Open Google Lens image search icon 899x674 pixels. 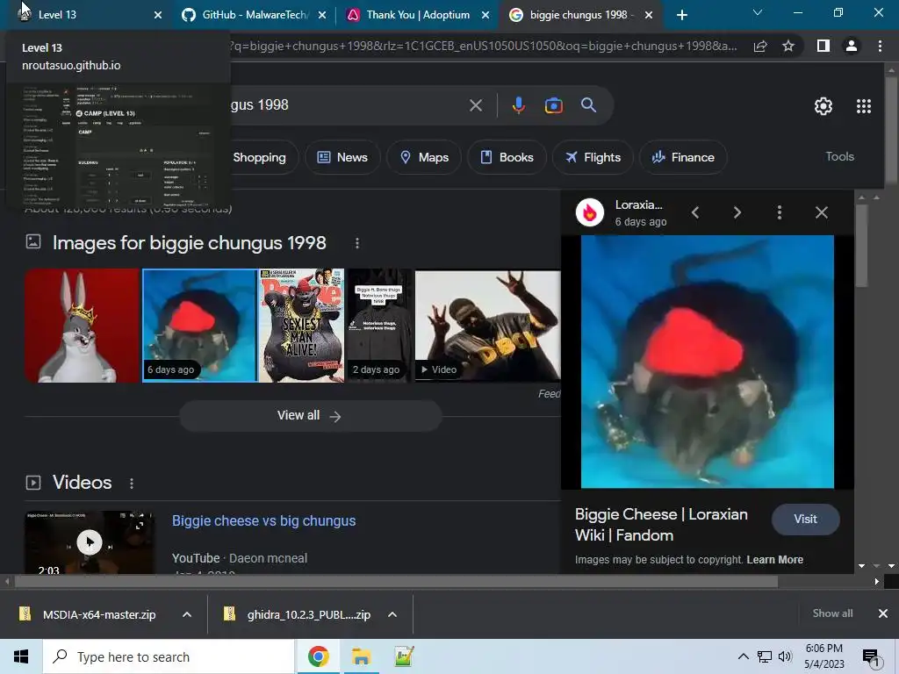tap(553, 105)
